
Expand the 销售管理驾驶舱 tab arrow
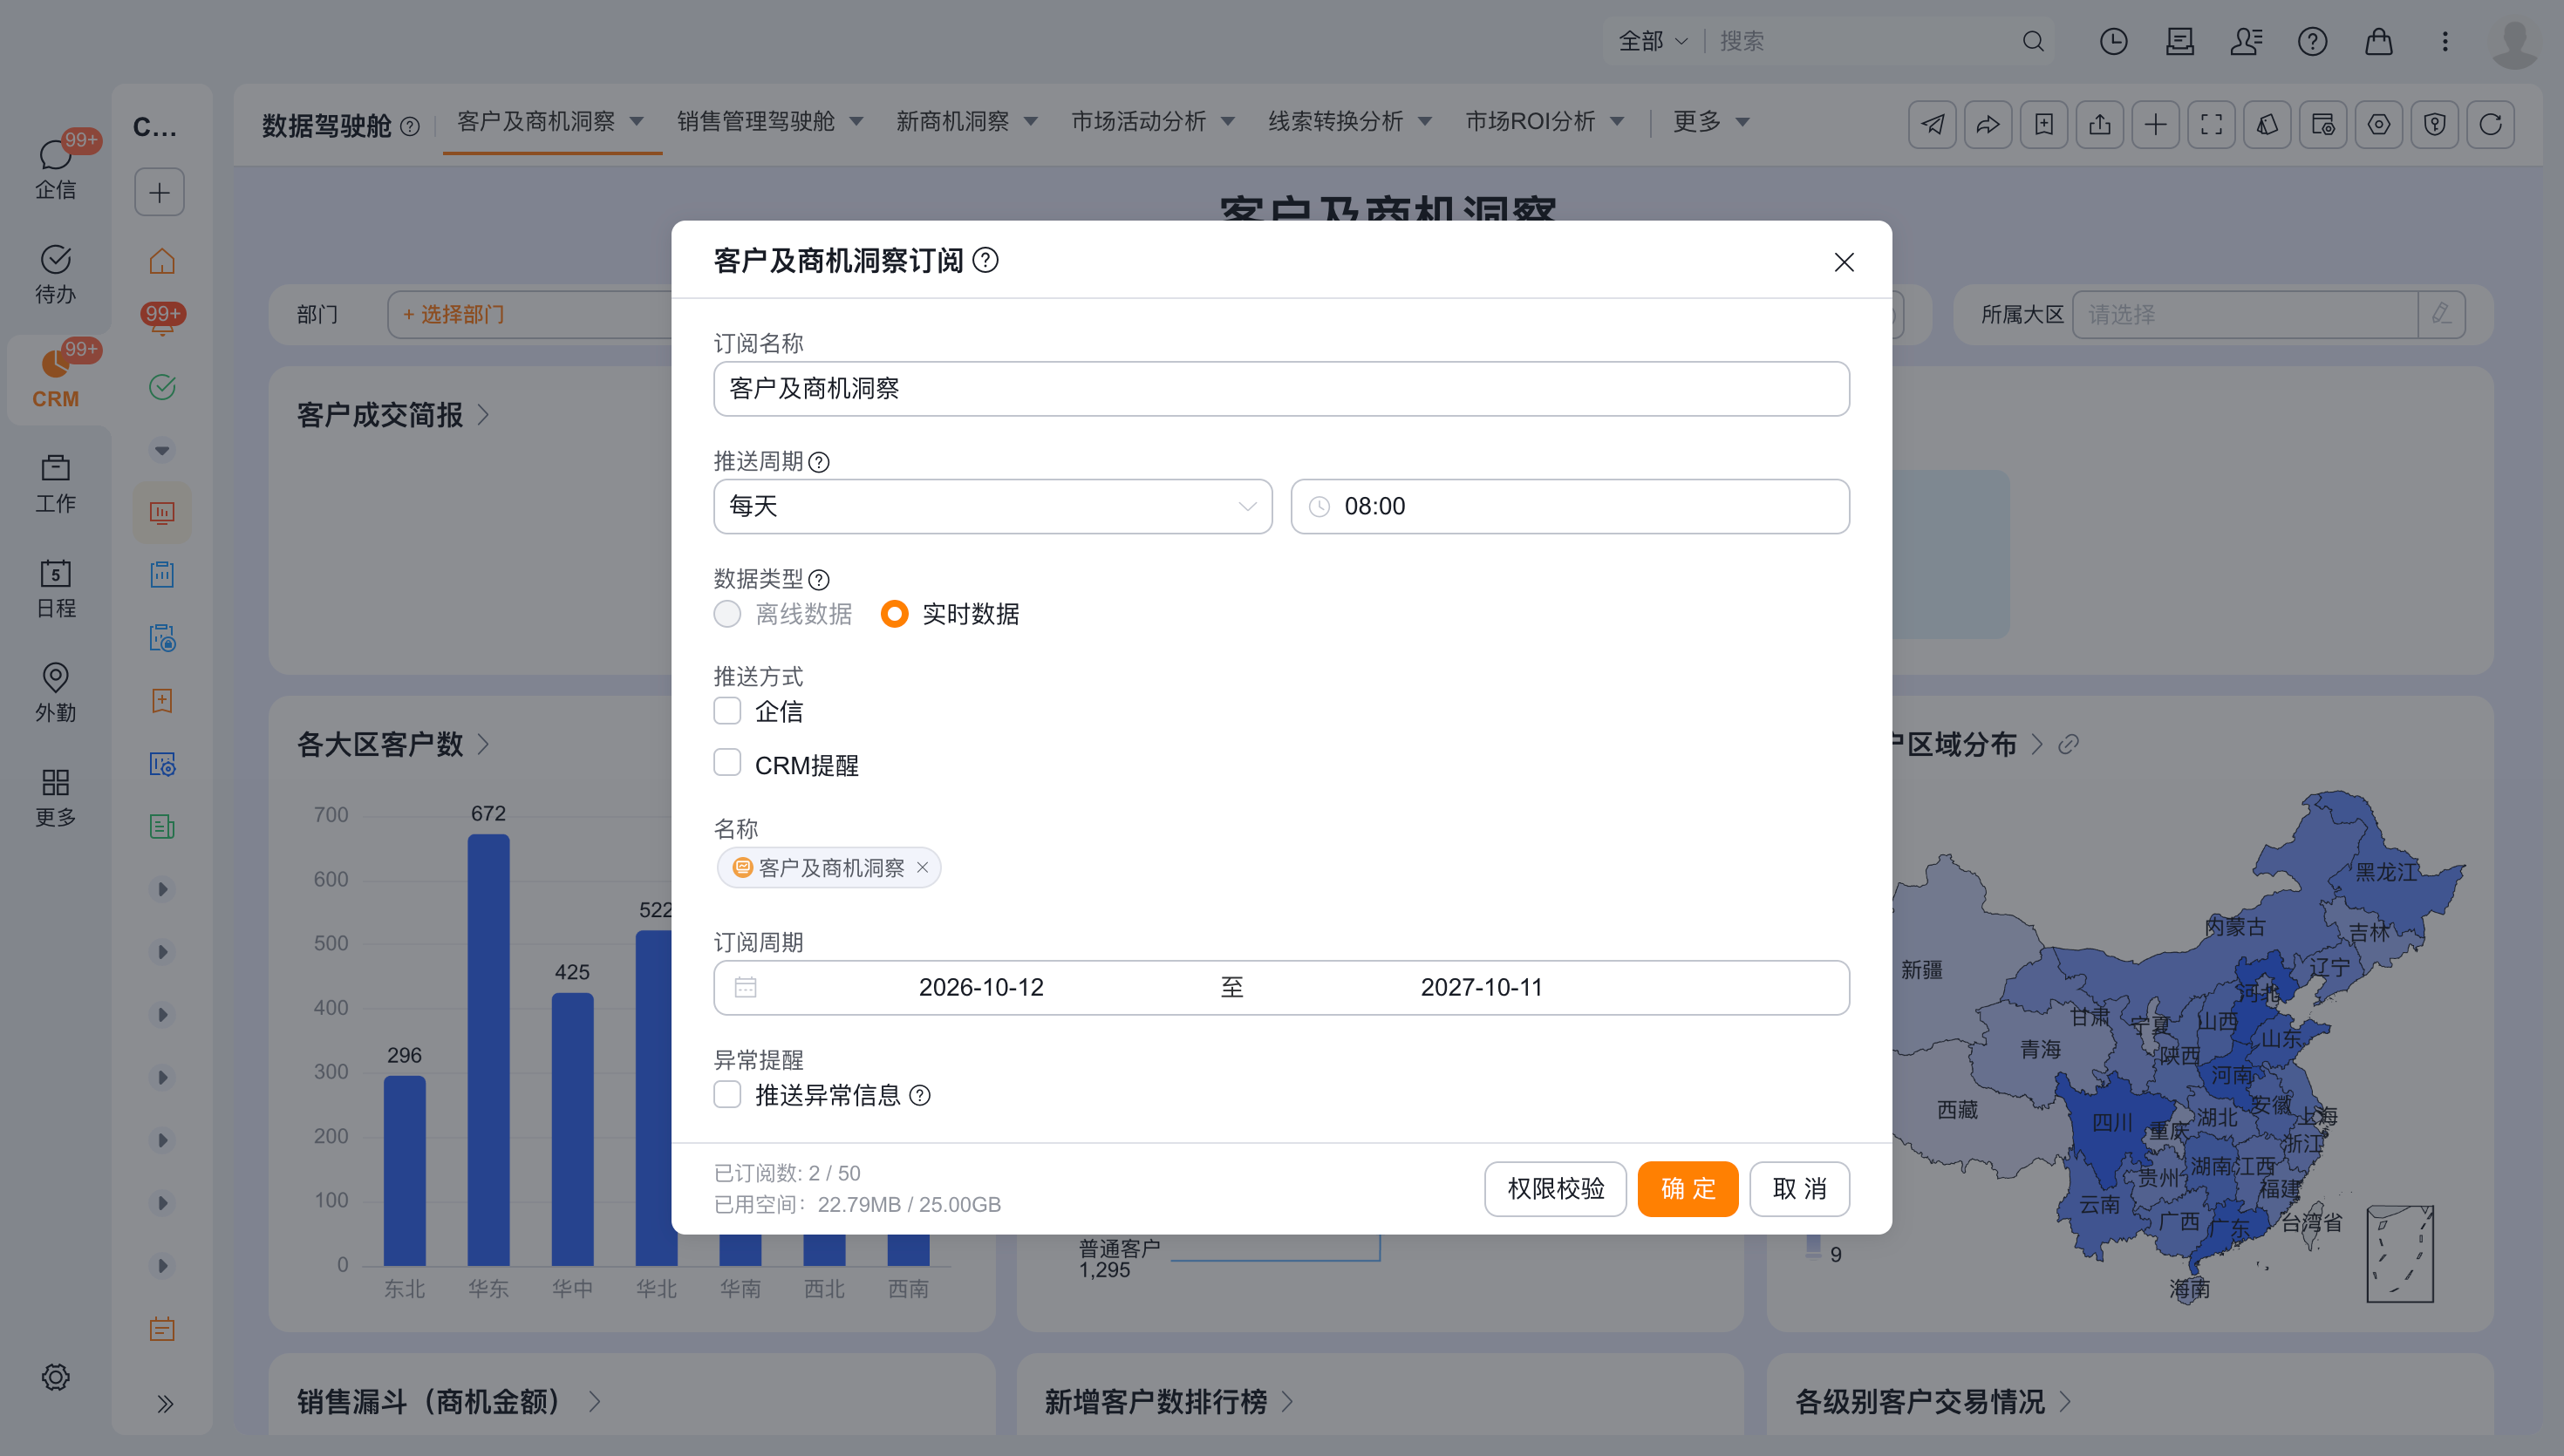pos(857,122)
